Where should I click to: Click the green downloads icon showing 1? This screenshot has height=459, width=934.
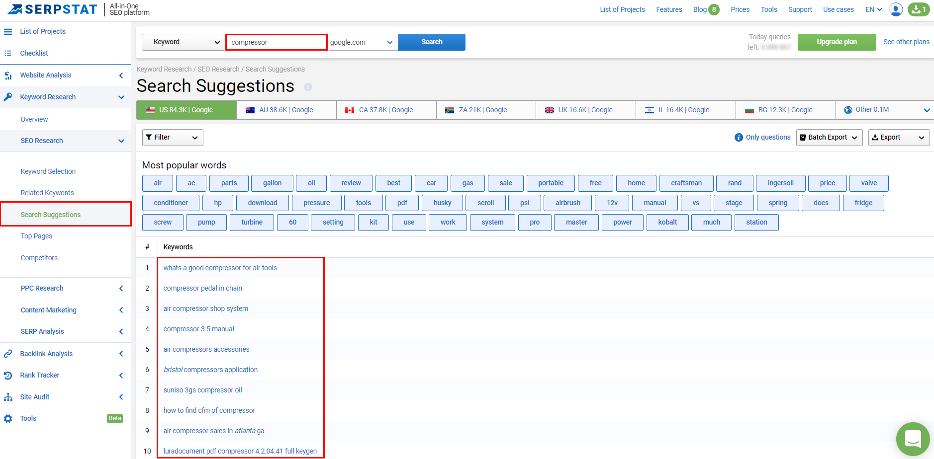click(918, 9)
